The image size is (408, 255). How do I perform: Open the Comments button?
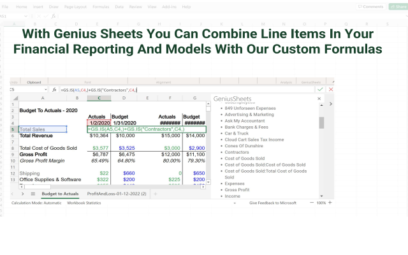coord(371,6)
